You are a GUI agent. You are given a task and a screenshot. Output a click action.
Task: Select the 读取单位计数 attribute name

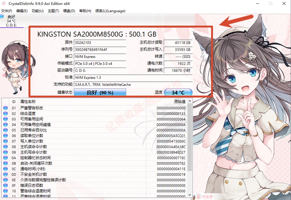click(x=32, y=136)
